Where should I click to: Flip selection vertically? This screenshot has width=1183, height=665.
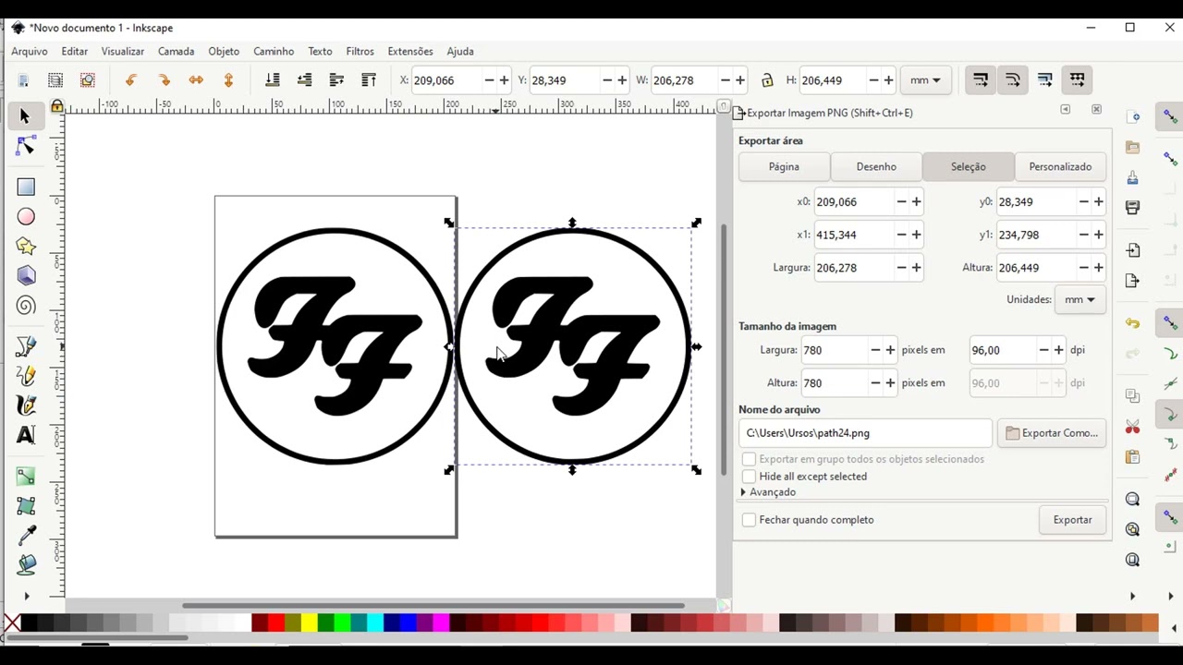[228, 80]
